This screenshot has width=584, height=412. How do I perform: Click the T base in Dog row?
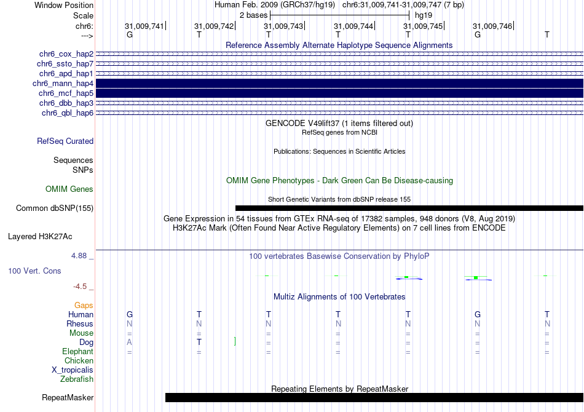(199, 343)
